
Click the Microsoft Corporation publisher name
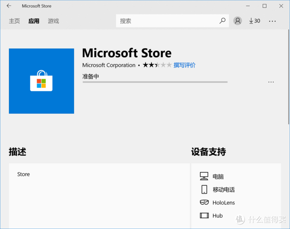coord(109,65)
